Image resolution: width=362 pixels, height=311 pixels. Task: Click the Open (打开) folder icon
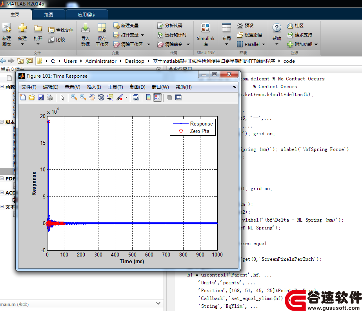click(x=38, y=28)
